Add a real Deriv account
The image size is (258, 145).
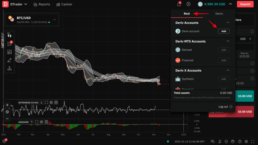click(x=223, y=31)
